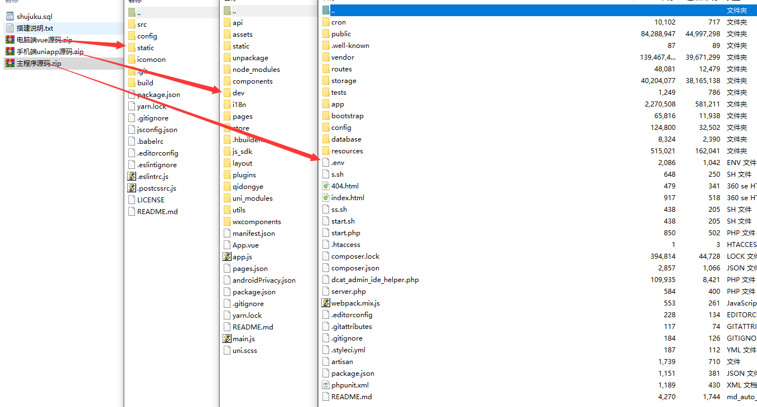
Task: Select the ss.sh file name
Action: point(339,209)
